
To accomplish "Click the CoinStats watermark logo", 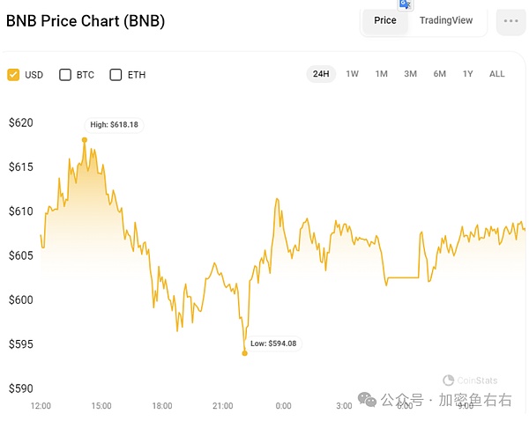I will tap(448, 380).
